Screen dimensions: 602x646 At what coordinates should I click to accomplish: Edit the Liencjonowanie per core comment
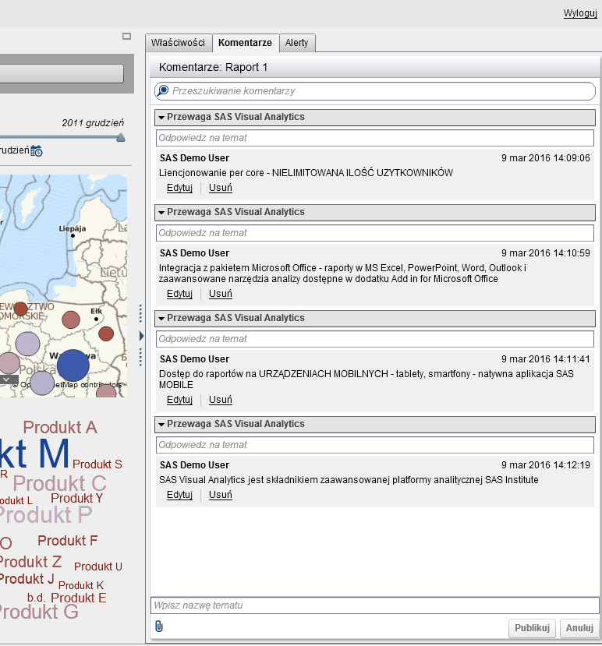point(179,188)
